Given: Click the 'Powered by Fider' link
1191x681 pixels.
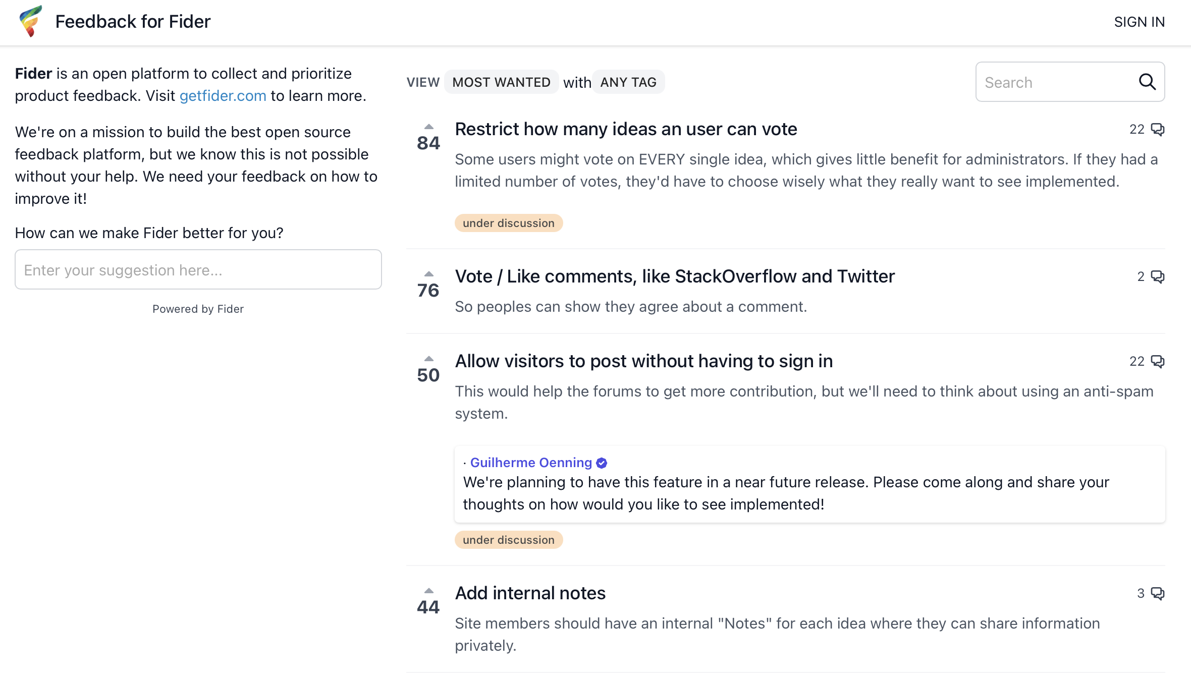Looking at the screenshot, I should coord(198,309).
